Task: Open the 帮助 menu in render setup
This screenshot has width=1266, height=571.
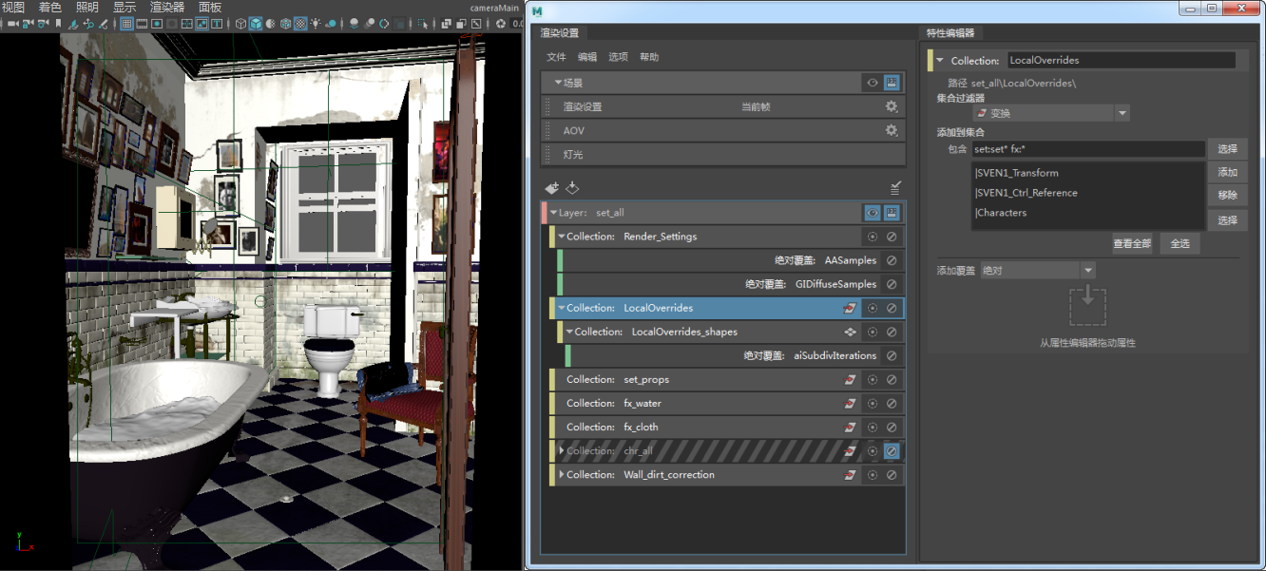Action: pyautogui.click(x=649, y=57)
